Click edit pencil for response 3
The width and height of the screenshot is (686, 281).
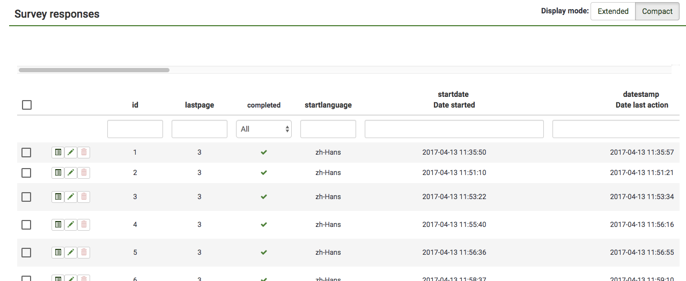coord(71,197)
